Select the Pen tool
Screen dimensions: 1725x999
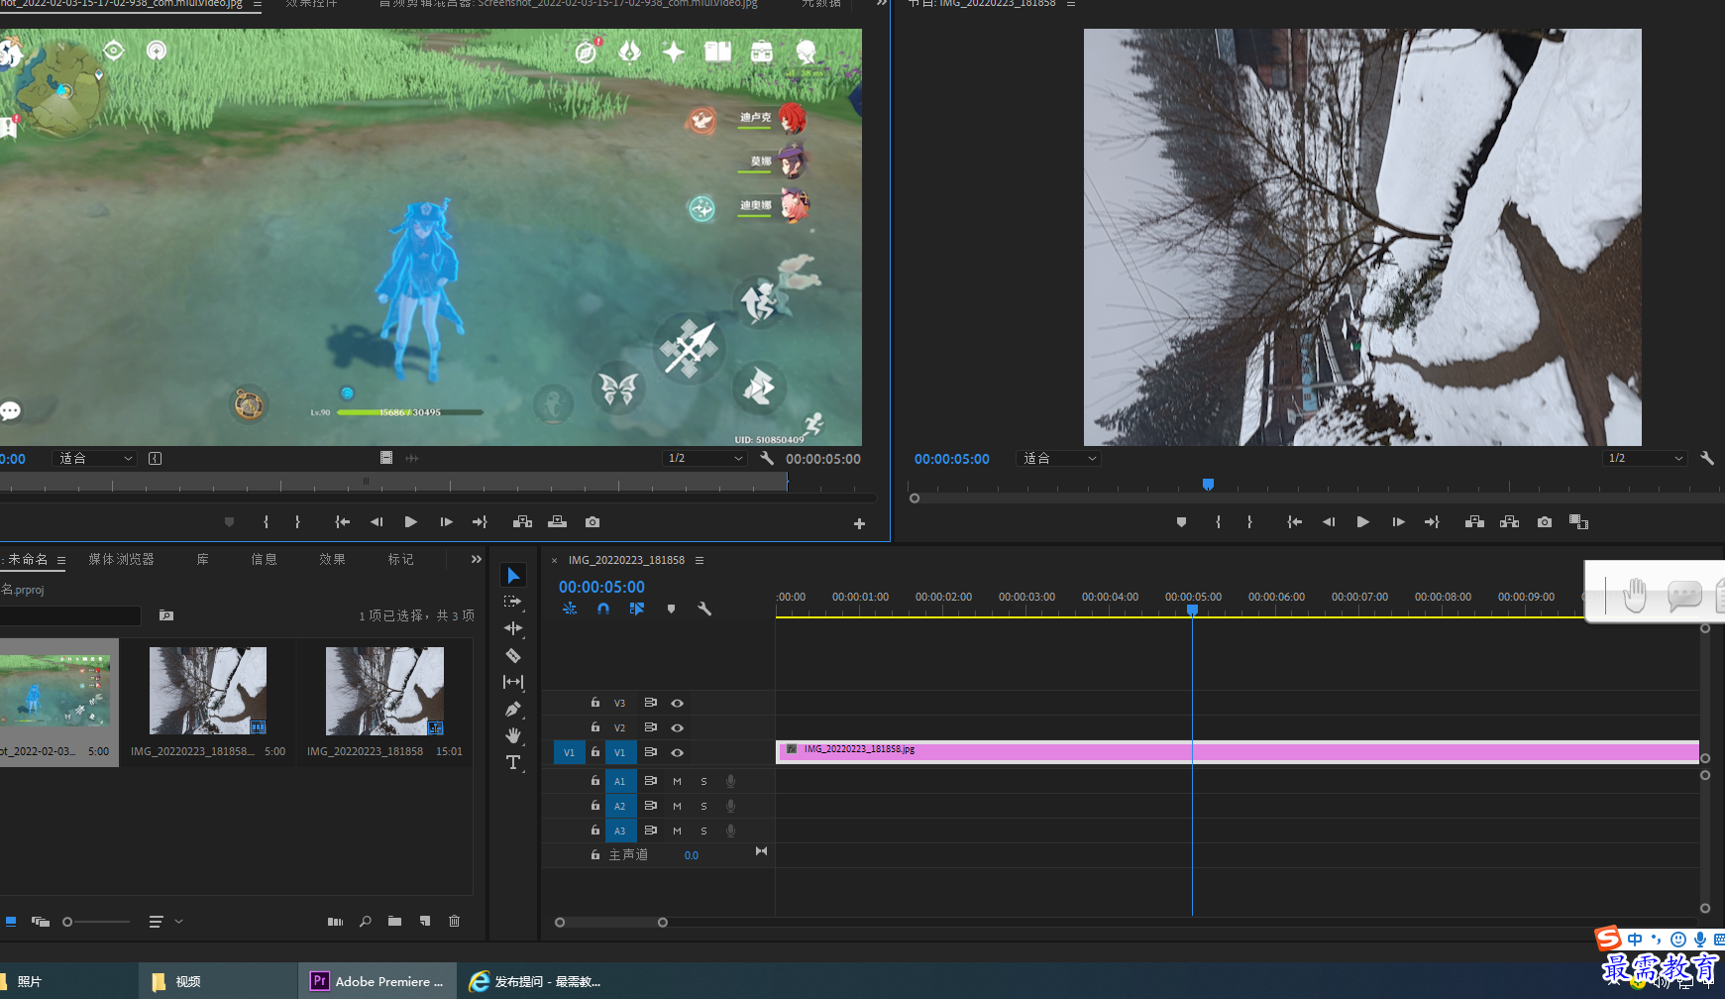pyautogui.click(x=513, y=709)
